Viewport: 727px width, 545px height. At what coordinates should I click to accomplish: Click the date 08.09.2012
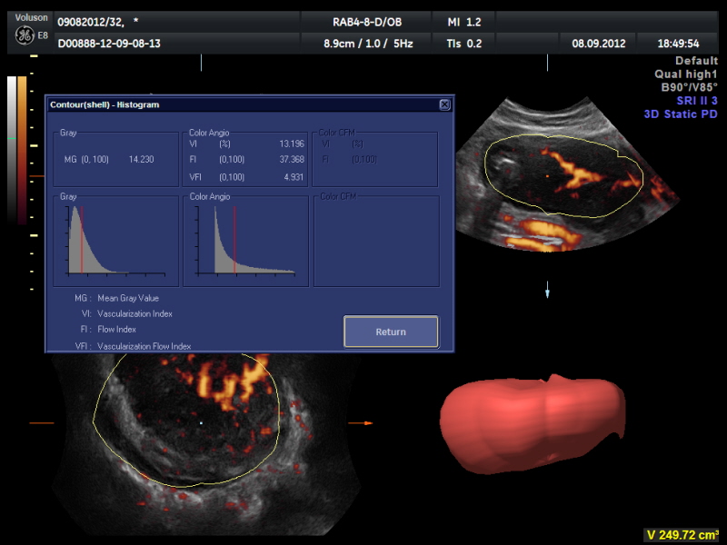(599, 44)
